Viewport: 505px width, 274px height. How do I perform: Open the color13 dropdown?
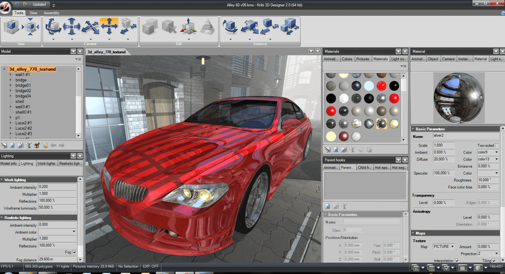click(x=497, y=159)
